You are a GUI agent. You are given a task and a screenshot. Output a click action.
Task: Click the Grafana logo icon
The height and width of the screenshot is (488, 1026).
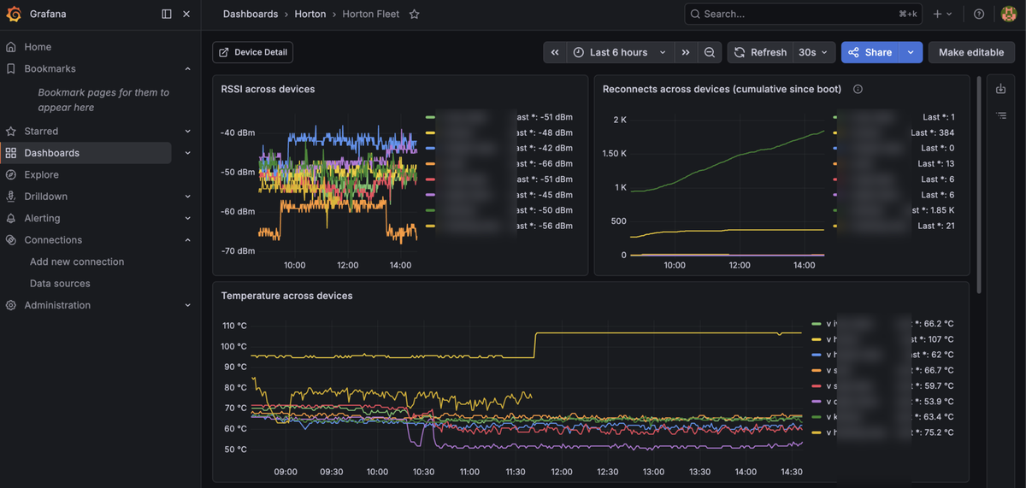point(14,14)
